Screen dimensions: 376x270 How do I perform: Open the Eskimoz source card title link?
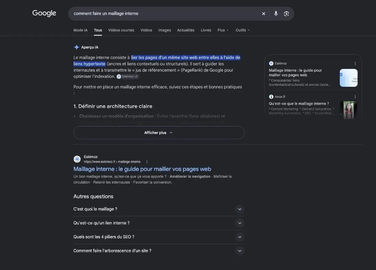click(x=295, y=73)
